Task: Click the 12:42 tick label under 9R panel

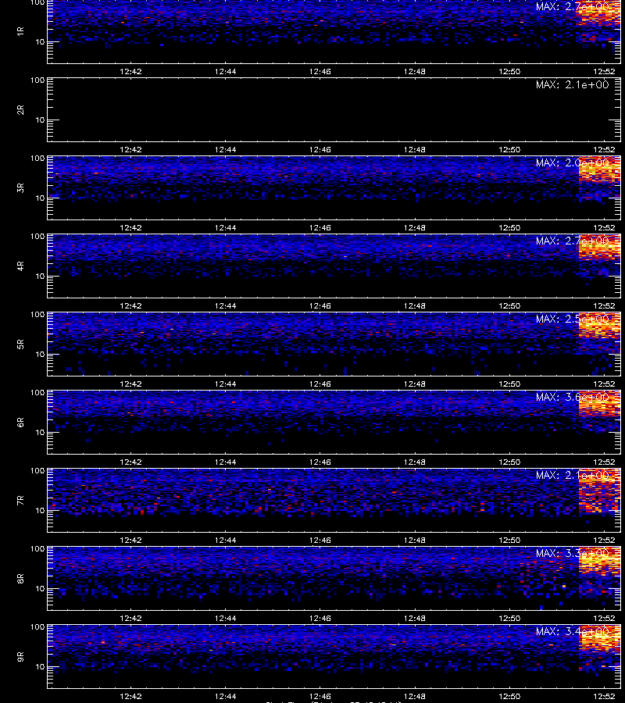Action: pyautogui.click(x=131, y=696)
